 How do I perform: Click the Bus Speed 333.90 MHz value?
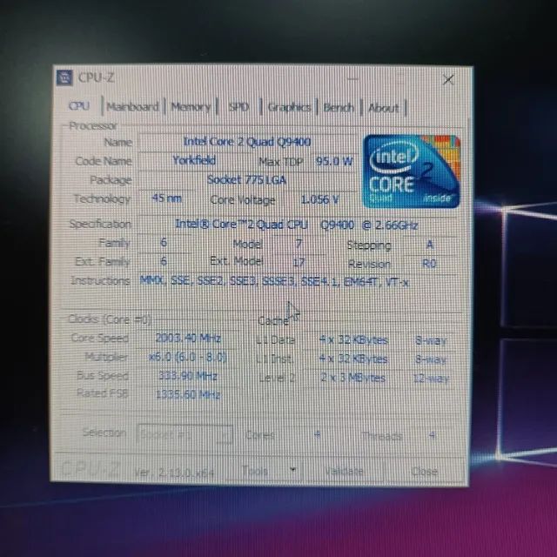[x=188, y=375]
